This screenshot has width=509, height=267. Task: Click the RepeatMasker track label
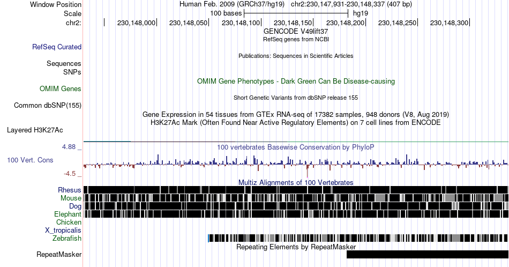[59, 254]
